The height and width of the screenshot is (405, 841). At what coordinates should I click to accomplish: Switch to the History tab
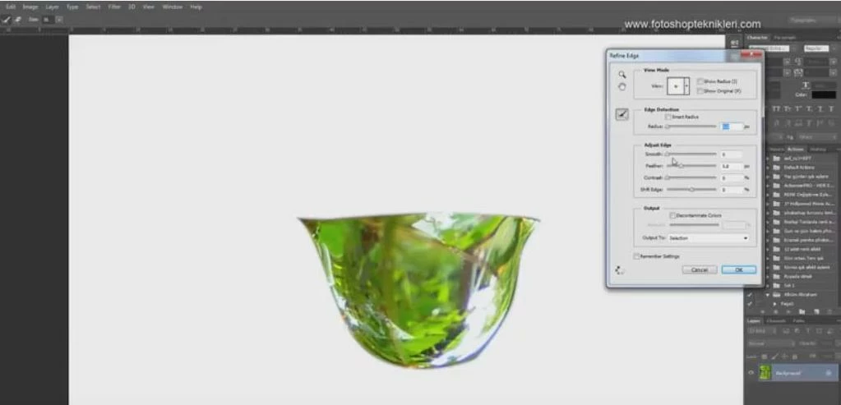[x=817, y=149]
